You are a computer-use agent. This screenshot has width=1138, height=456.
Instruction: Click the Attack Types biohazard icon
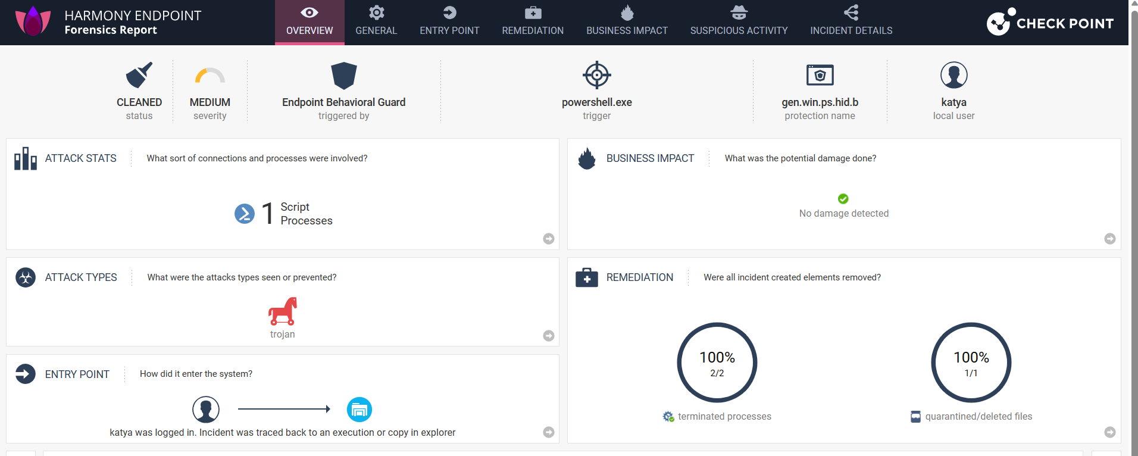point(26,277)
